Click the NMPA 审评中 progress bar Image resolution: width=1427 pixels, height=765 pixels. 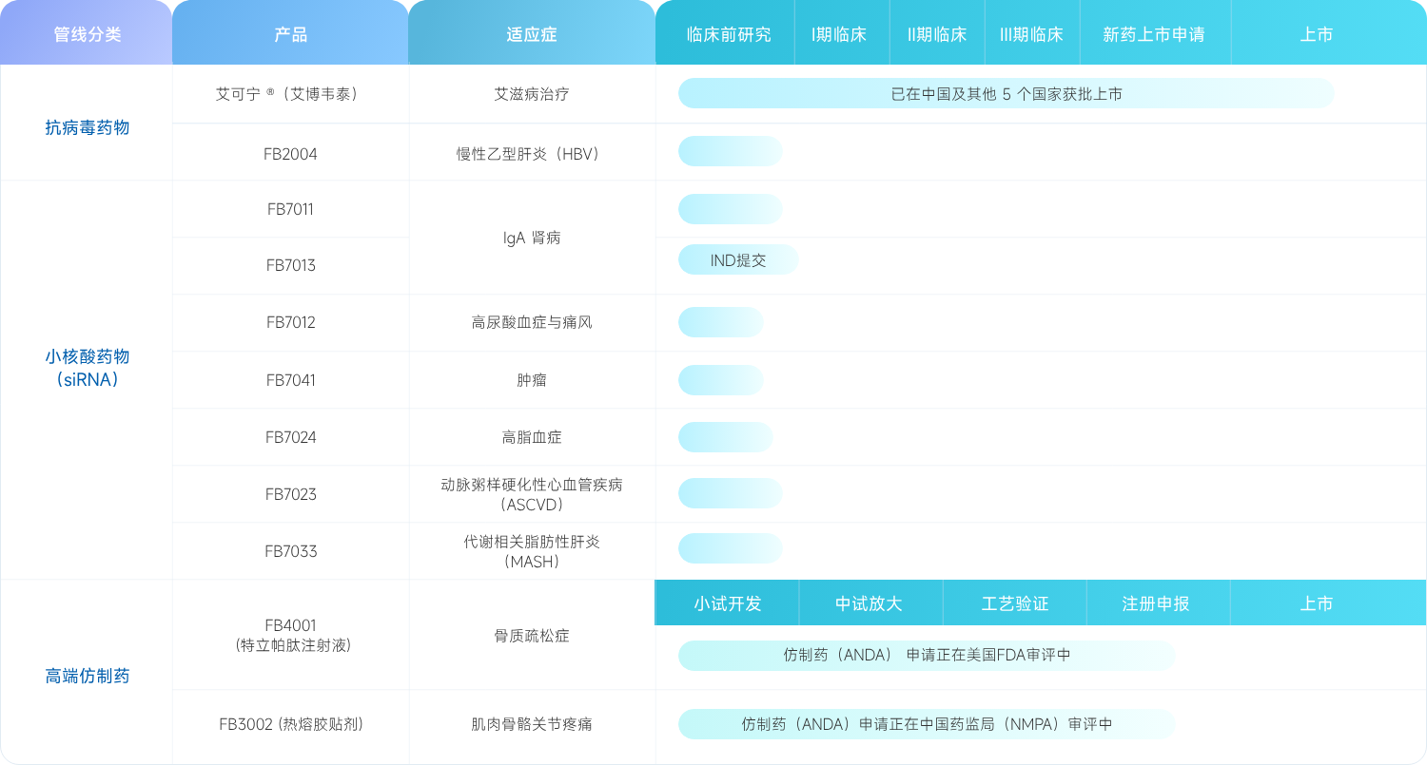point(926,724)
